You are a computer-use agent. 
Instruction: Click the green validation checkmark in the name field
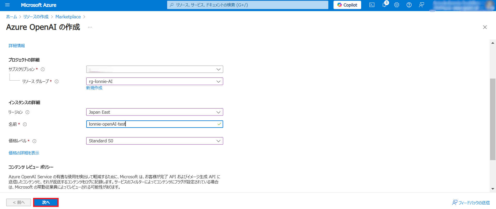tap(219, 124)
